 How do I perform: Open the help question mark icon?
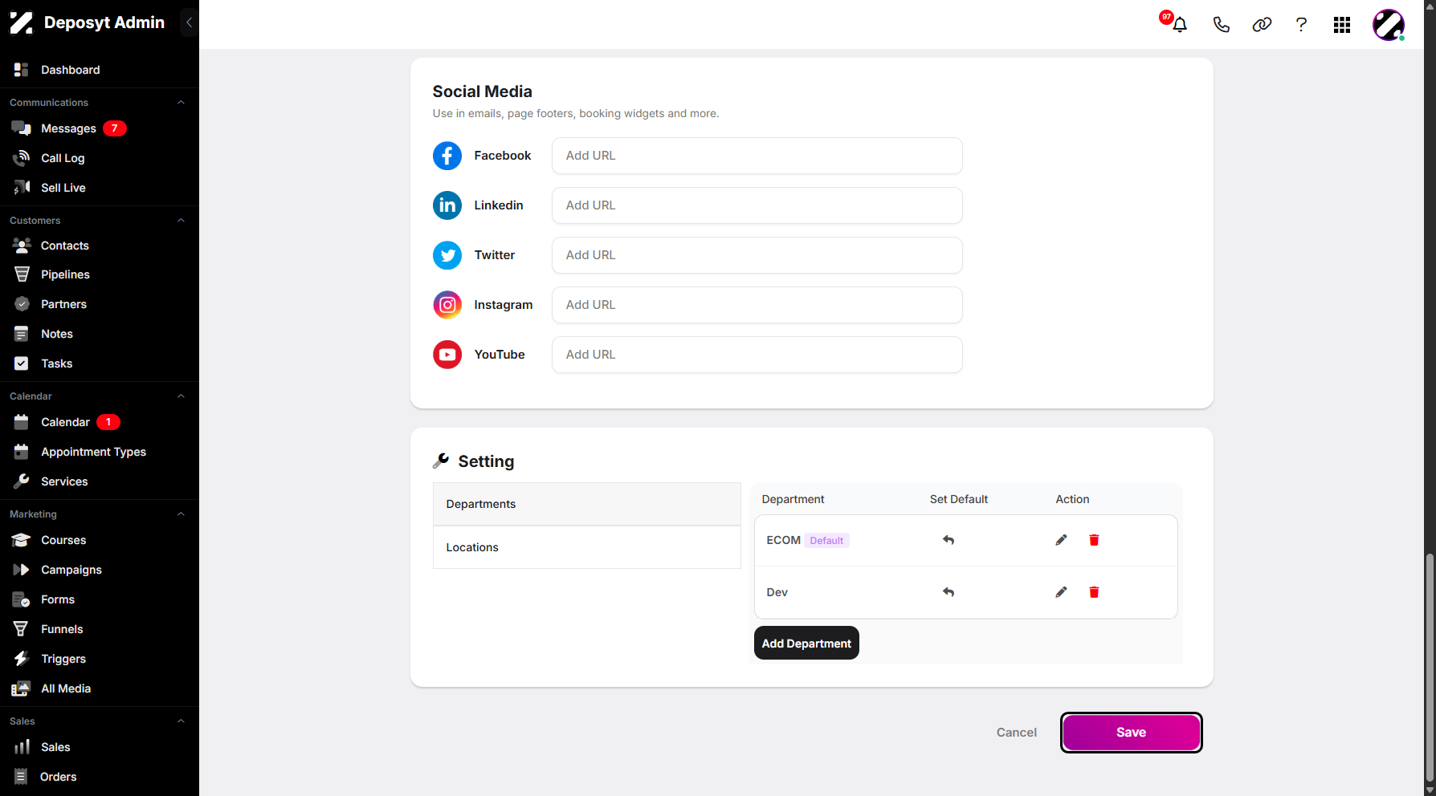[x=1301, y=25]
